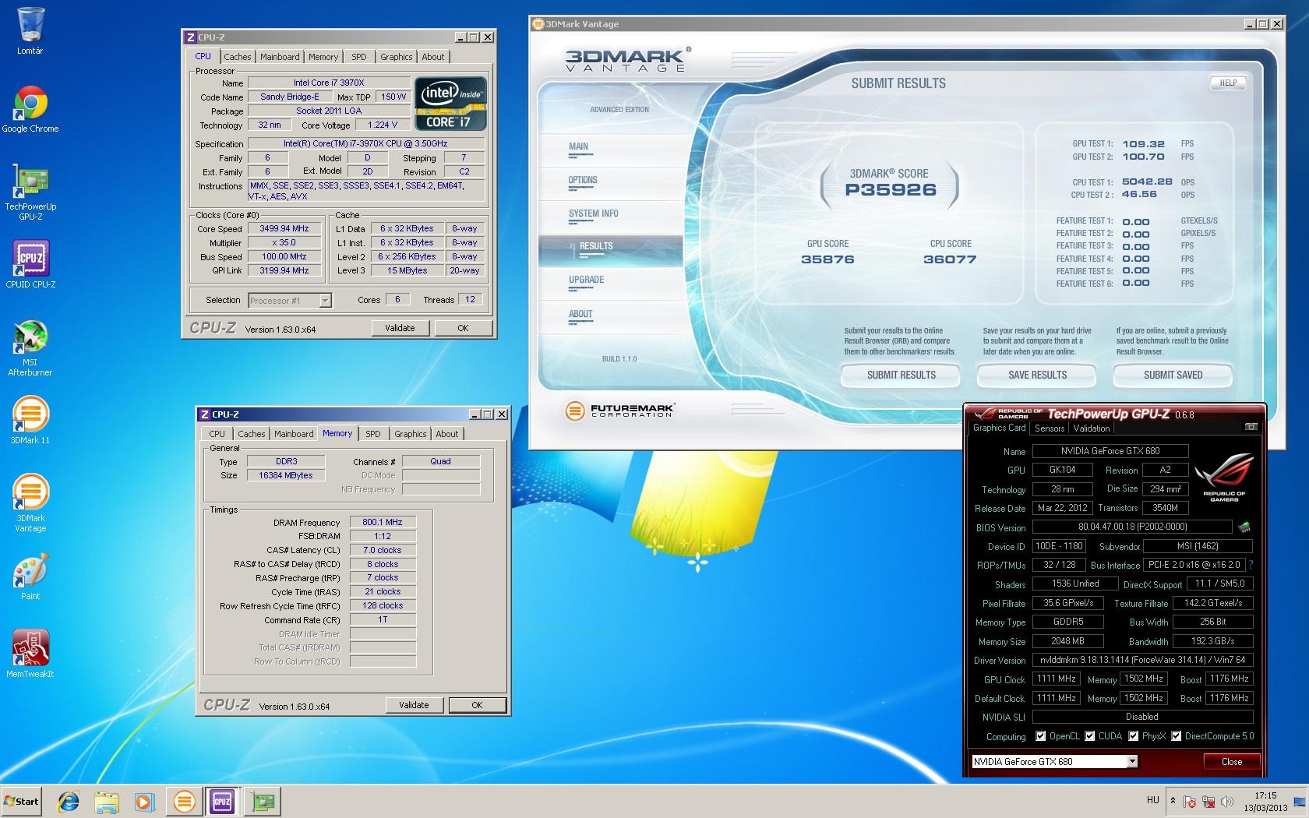
Task: Switch to CPU-Z via its taskbar icon
Action: click(222, 801)
